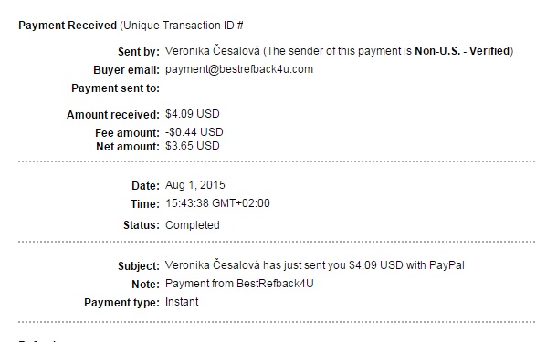Click the Payment type label
Screen dimensions: 536x342
coord(122,303)
